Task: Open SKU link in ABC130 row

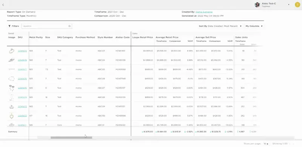Action: (x=22, y=116)
